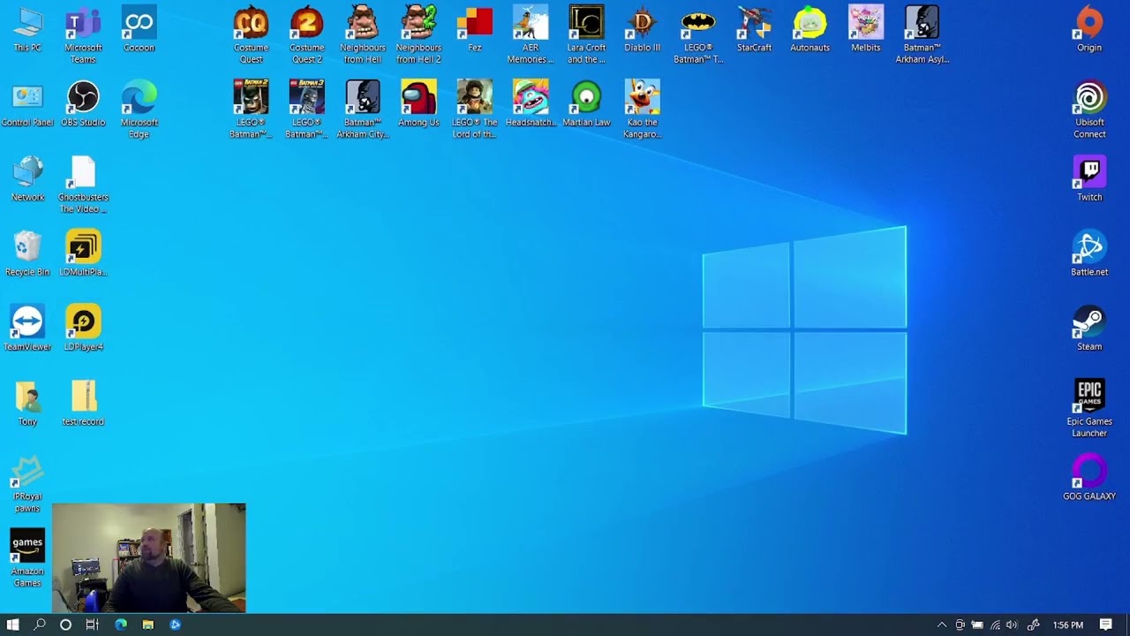Screen dimensions: 1130x636
Task: Open the Windows Start menu
Action: (x=12, y=625)
